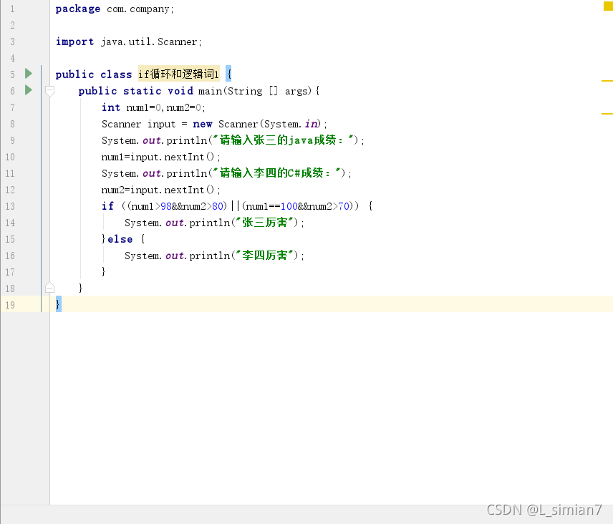
Task: Click the yellow inspection warning square at top right
Action: (x=608, y=6)
